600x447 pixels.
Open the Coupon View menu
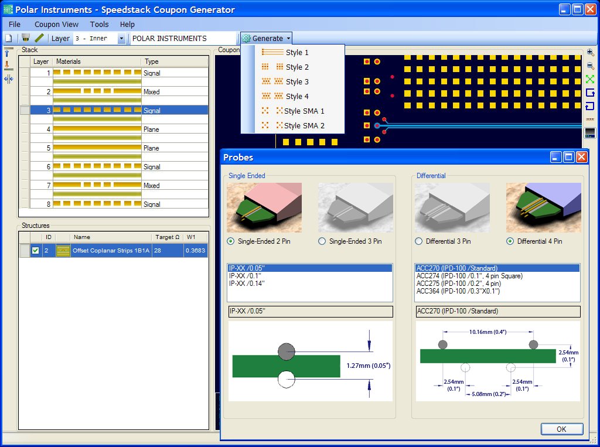click(56, 24)
